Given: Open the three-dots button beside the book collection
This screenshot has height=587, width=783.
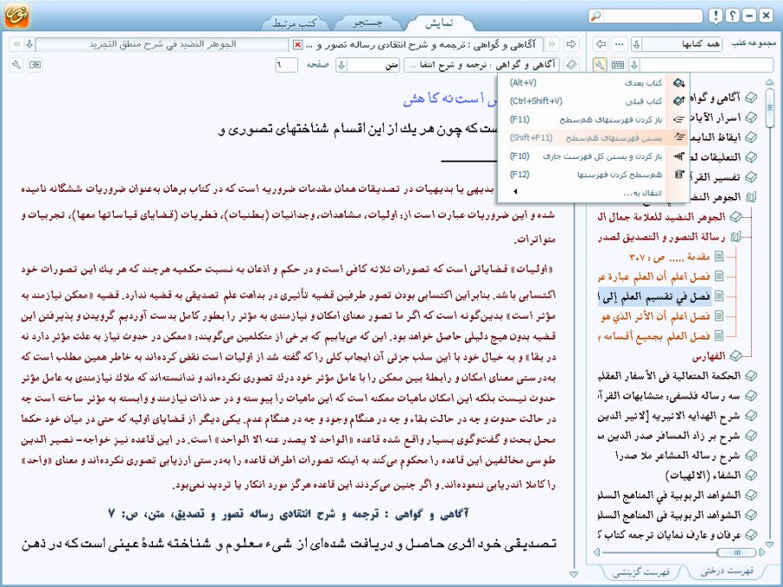Looking at the screenshot, I should coord(620,44).
